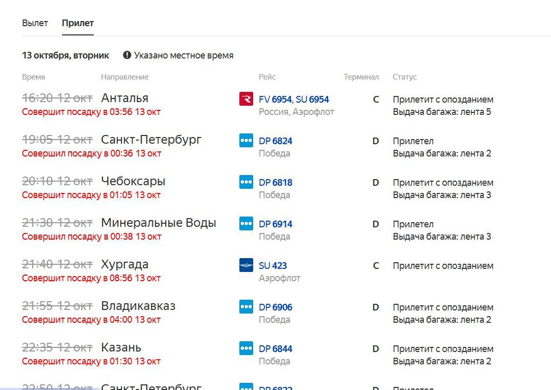
Task: Click the Победа label under DP 6844
Action: (x=274, y=361)
